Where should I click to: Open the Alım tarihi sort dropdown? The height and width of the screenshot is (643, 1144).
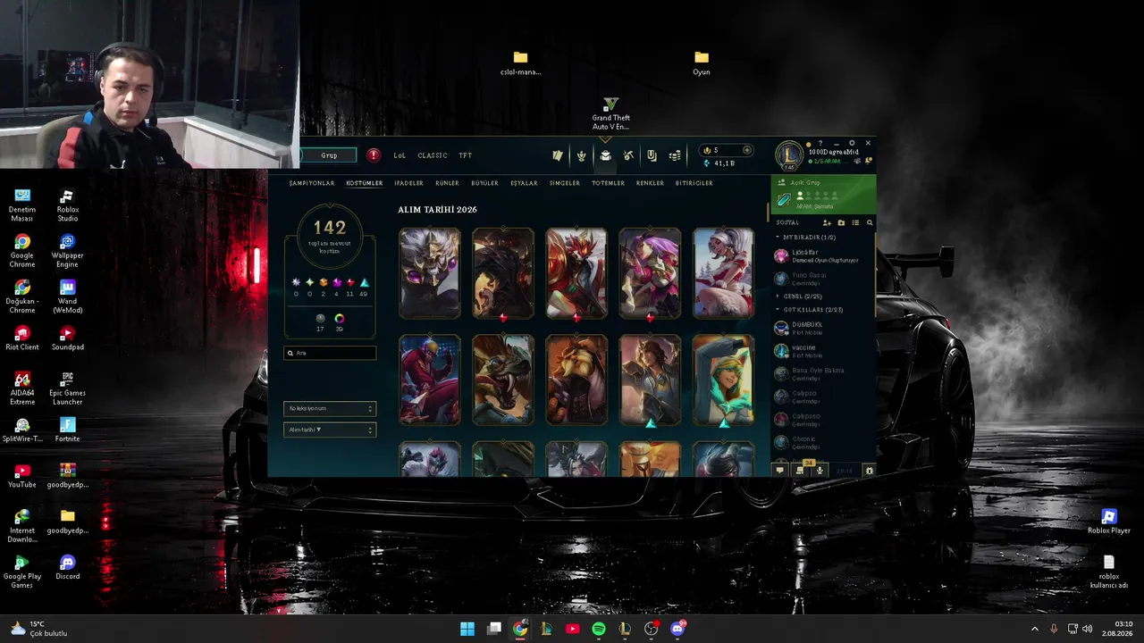coord(330,430)
